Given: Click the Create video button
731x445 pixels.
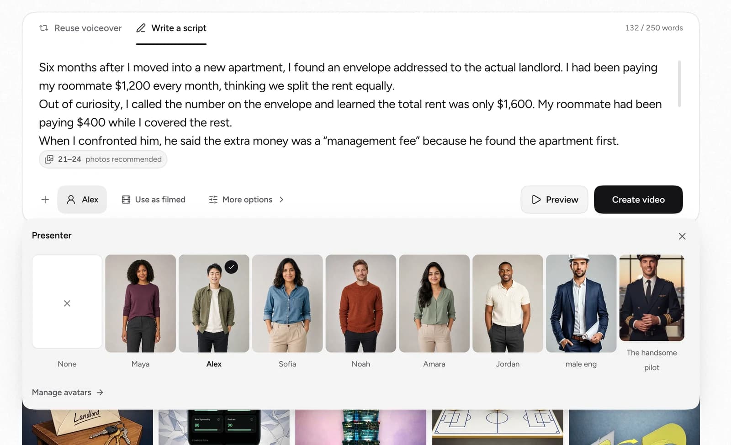Looking at the screenshot, I should 638,200.
